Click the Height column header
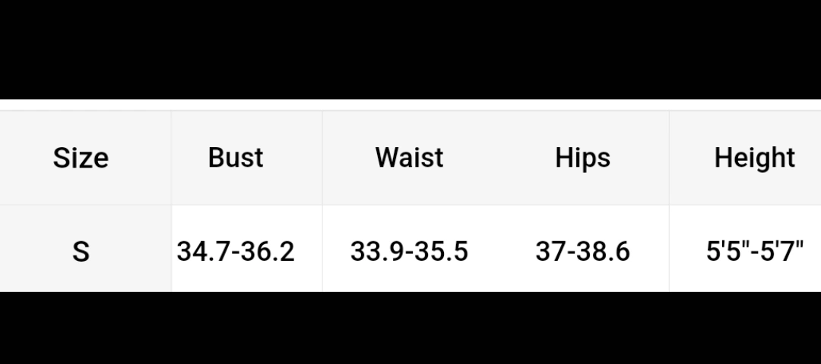This screenshot has width=821, height=364. tap(755, 158)
